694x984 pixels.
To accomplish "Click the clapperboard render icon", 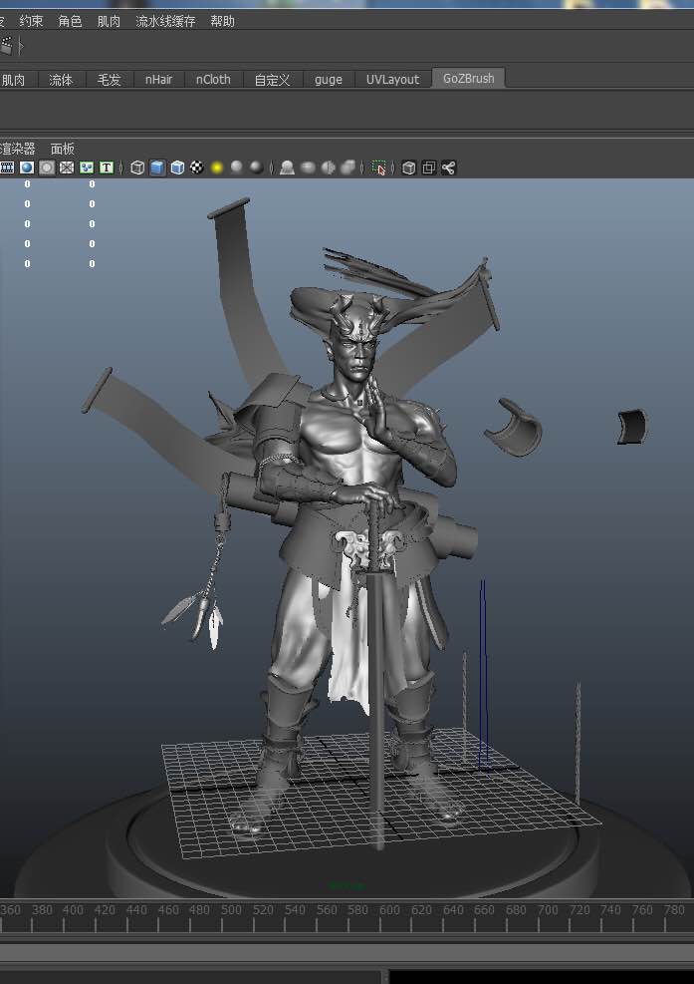I will (6, 45).
